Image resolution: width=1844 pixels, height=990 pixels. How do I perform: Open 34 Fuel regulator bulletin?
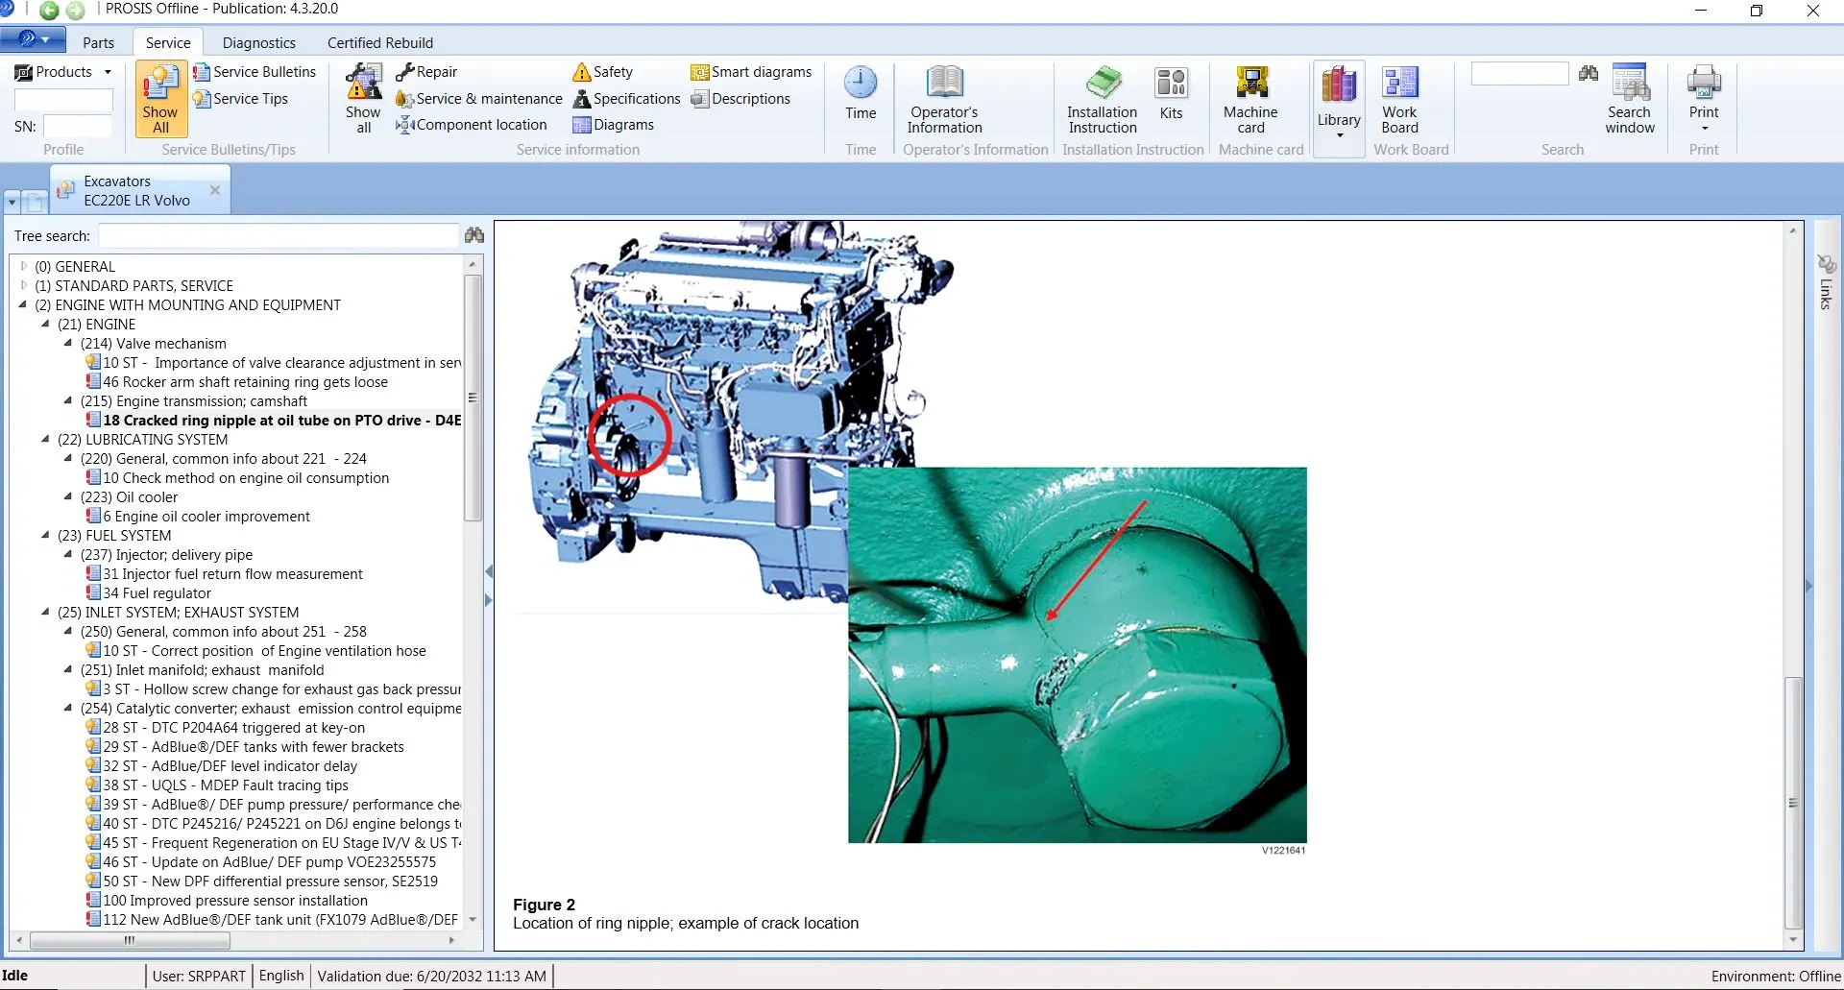click(157, 592)
